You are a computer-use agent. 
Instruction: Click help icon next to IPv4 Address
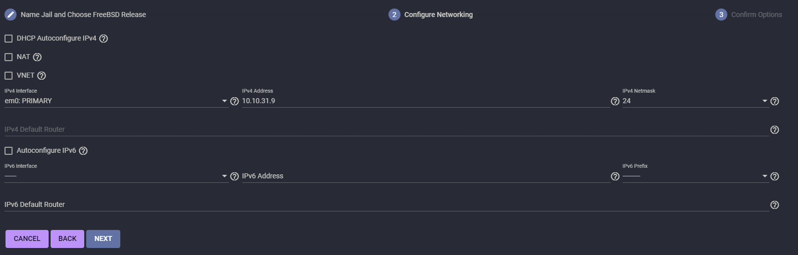pos(615,101)
